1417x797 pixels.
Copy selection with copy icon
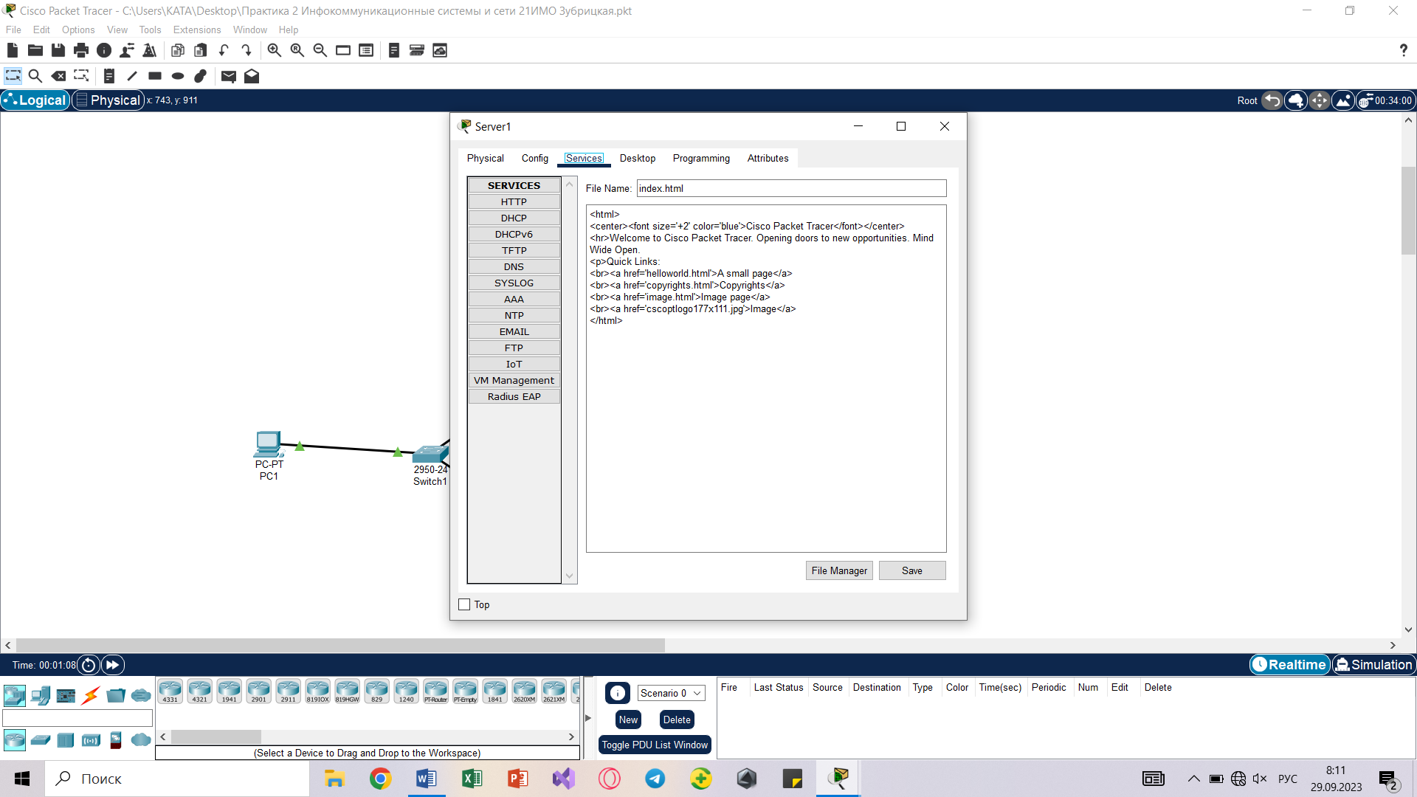(178, 50)
